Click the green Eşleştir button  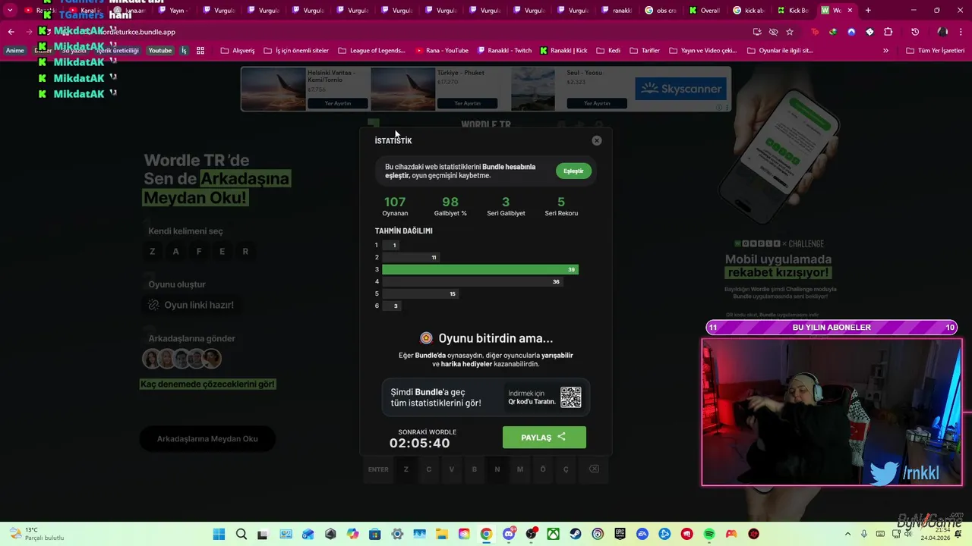click(x=573, y=171)
